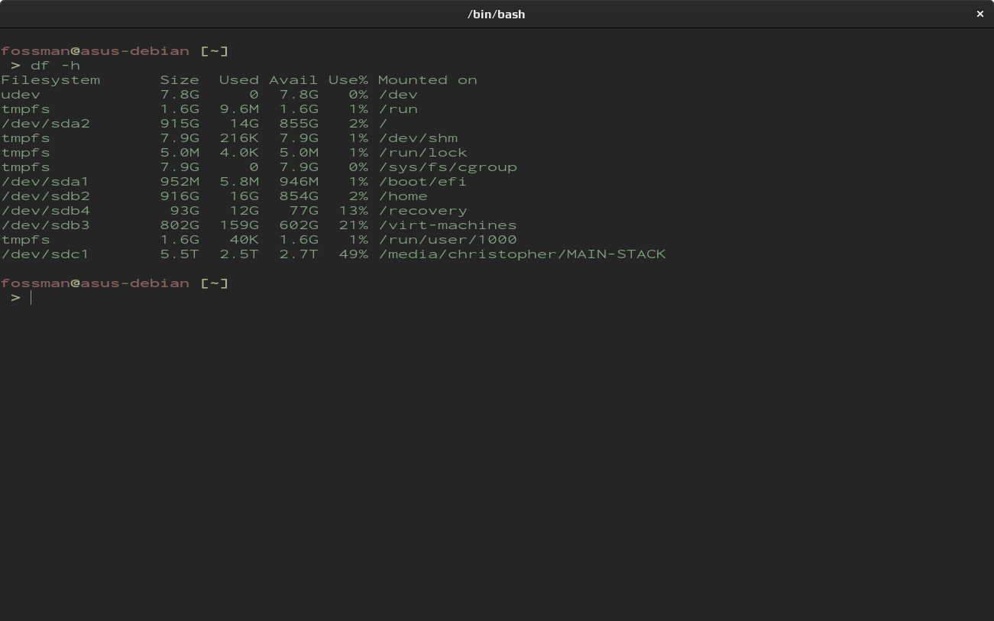Click the /home mount point
994x621 pixels.
click(x=403, y=196)
